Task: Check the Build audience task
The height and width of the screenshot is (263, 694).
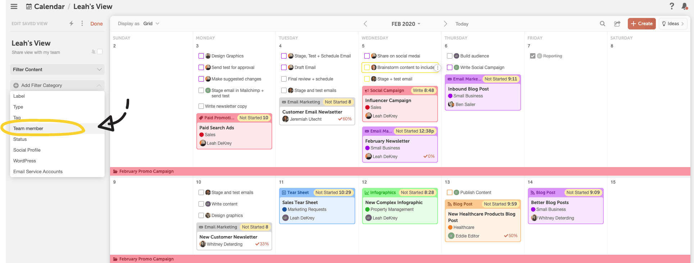Action: tap(449, 56)
